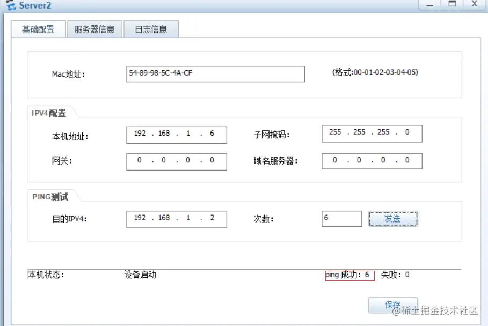
Task: Switch to the 基础配置 tab
Action: click(38, 29)
